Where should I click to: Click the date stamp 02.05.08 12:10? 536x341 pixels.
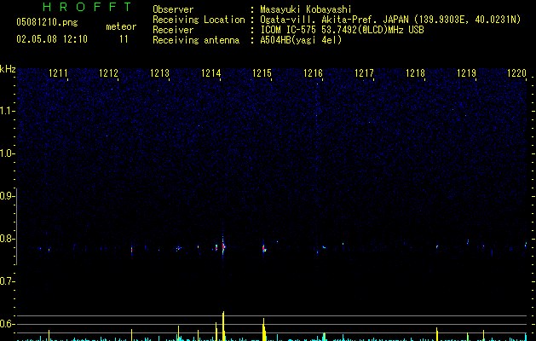click(x=52, y=39)
